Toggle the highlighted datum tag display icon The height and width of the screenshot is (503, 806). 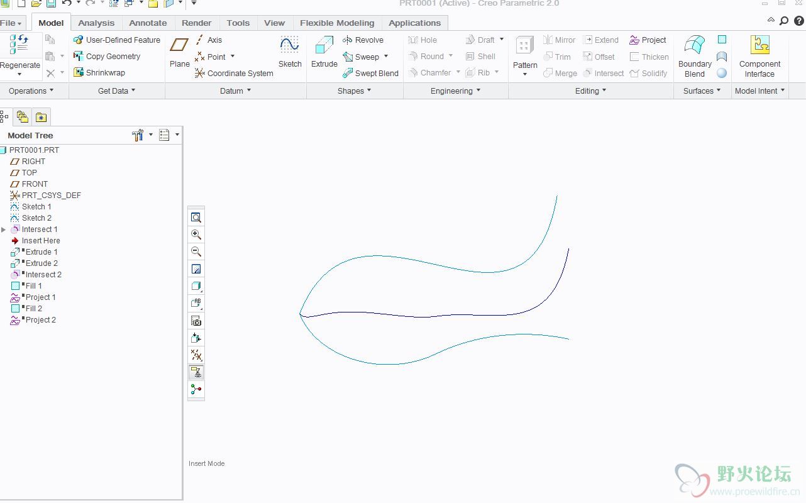pyautogui.click(x=196, y=372)
